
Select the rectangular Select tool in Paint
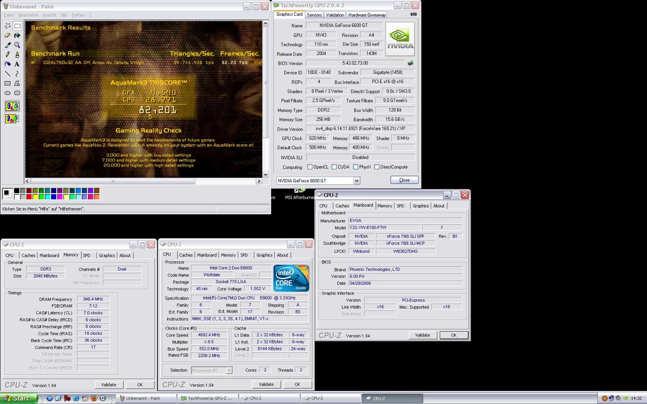point(17,25)
